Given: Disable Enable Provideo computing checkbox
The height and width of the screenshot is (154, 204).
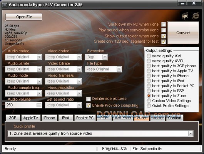Looking at the screenshot, I should tap(89, 106).
